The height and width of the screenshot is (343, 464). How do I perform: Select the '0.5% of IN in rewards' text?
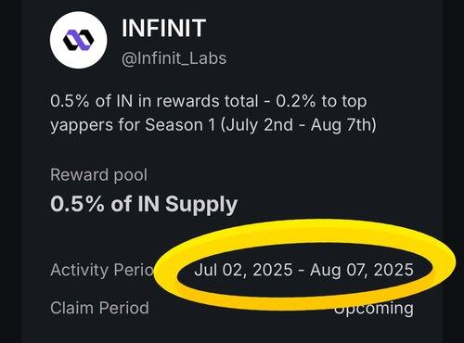tap(135, 101)
